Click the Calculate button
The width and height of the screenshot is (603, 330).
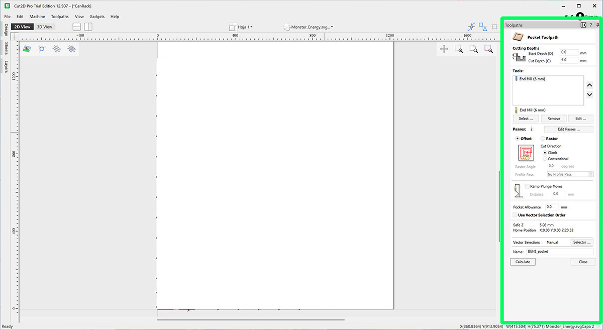click(x=523, y=262)
